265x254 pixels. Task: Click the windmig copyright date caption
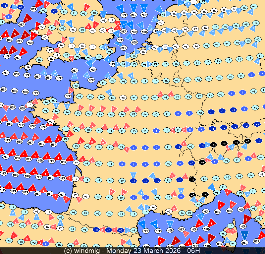(x=132, y=251)
